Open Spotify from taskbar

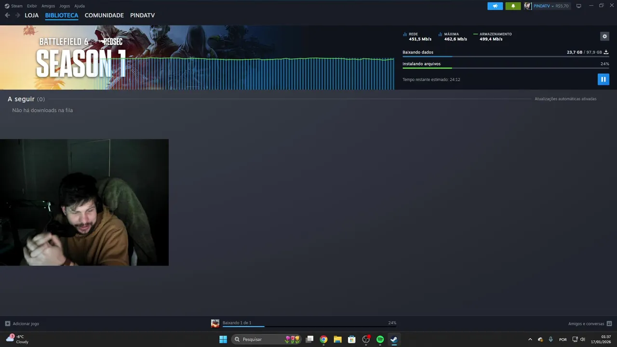[380, 339]
